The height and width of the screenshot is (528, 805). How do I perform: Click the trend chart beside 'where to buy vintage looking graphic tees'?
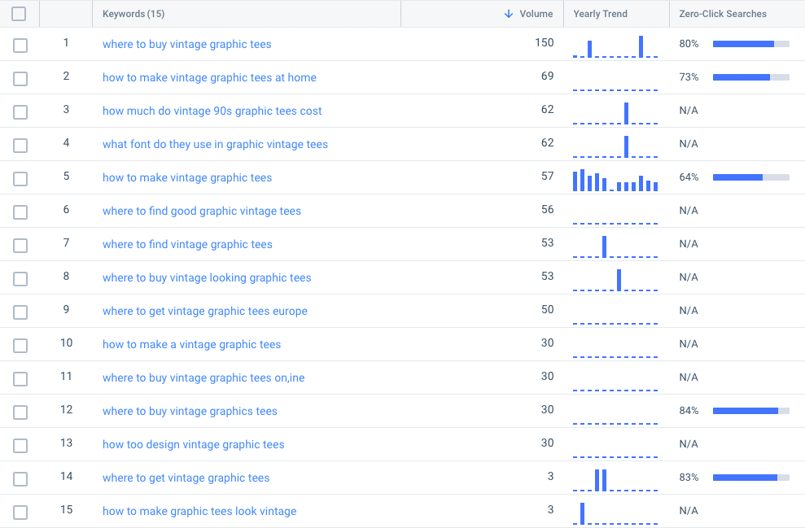[x=616, y=277]
